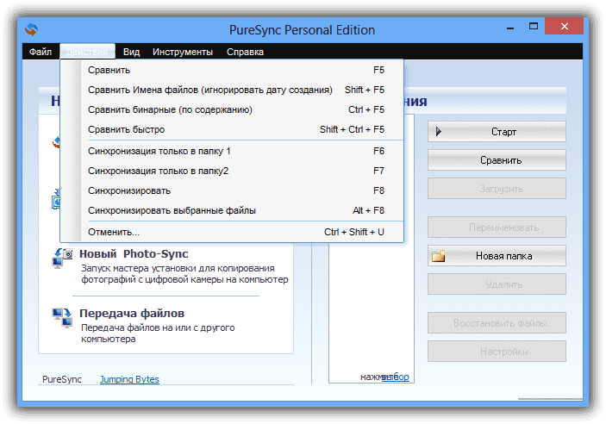Click the Передача файлов heading

tap(132, 314)
